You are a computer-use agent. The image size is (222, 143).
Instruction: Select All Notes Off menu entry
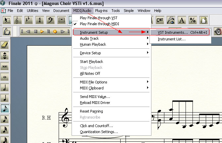pos(111,73)
